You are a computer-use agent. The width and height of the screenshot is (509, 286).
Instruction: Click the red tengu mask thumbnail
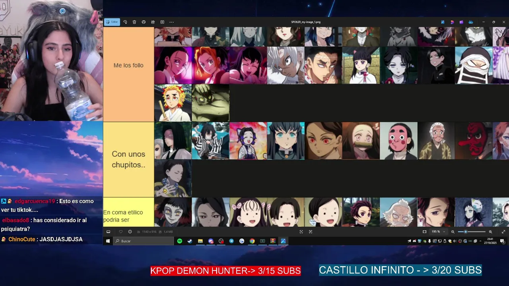[473, 141]
